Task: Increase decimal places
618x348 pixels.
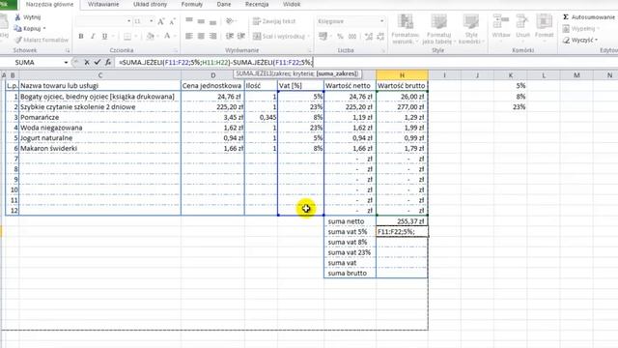Action: click(x=369, y=37)
